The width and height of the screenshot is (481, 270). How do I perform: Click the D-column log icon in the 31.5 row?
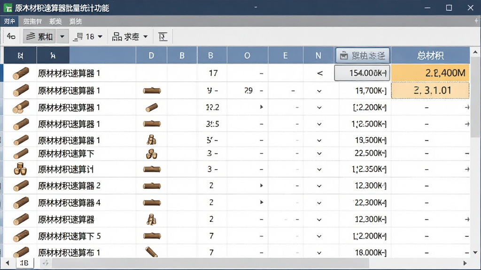152,124
